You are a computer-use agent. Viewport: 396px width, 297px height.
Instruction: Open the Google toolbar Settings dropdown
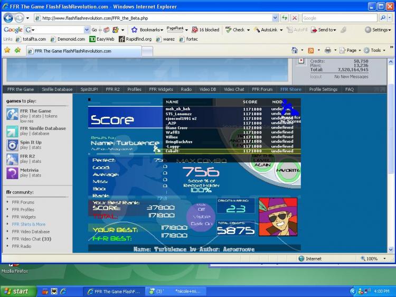pyautogui.click(x=379, y=30)
